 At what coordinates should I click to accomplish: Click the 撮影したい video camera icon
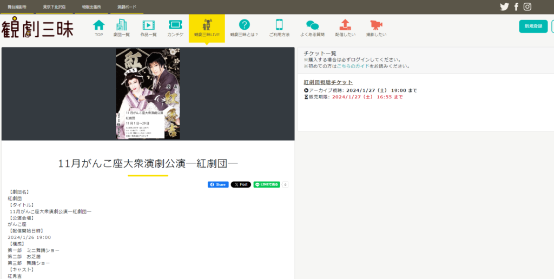[376, 25]
